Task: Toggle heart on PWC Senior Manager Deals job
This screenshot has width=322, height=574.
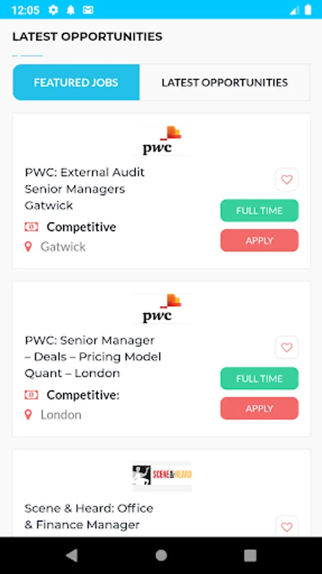Action: point(286,348)
